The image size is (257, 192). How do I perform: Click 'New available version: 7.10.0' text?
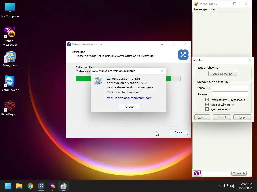click(x=128, y=83)
